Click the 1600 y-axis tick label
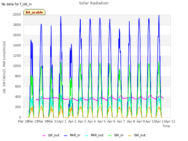 (x=17, y=35)
